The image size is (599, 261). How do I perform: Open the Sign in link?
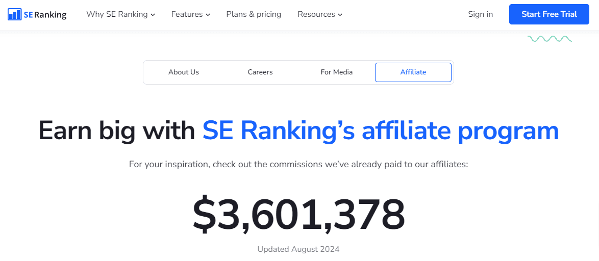[x=480, y=14]
